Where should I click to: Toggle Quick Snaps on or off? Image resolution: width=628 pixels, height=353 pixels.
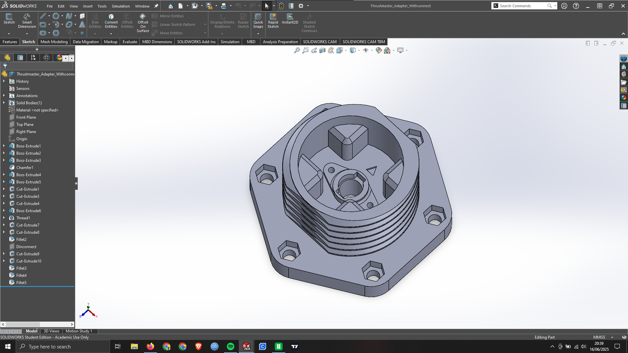pos(258,20)
